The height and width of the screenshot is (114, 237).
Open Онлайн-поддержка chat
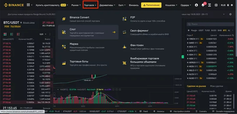(x=223, y=111)
